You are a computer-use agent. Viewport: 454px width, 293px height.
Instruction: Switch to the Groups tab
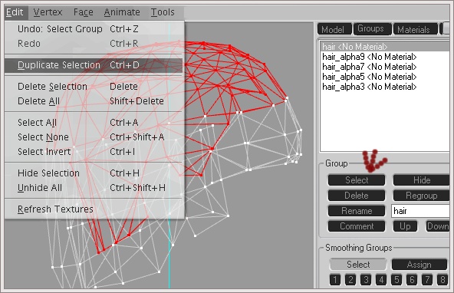point(373,29)
